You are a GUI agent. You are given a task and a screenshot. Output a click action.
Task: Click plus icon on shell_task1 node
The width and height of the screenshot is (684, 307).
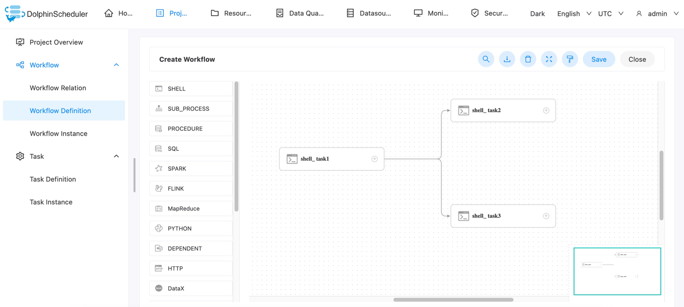pyautogui.click(x=375, y=159)
